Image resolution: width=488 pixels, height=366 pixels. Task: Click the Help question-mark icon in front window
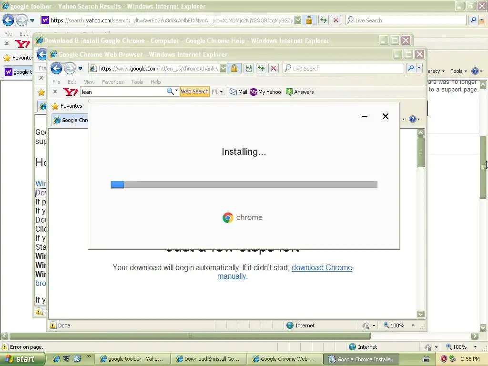pos(412,119)
